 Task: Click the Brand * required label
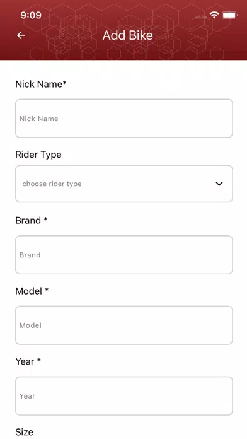click(32, 221)
